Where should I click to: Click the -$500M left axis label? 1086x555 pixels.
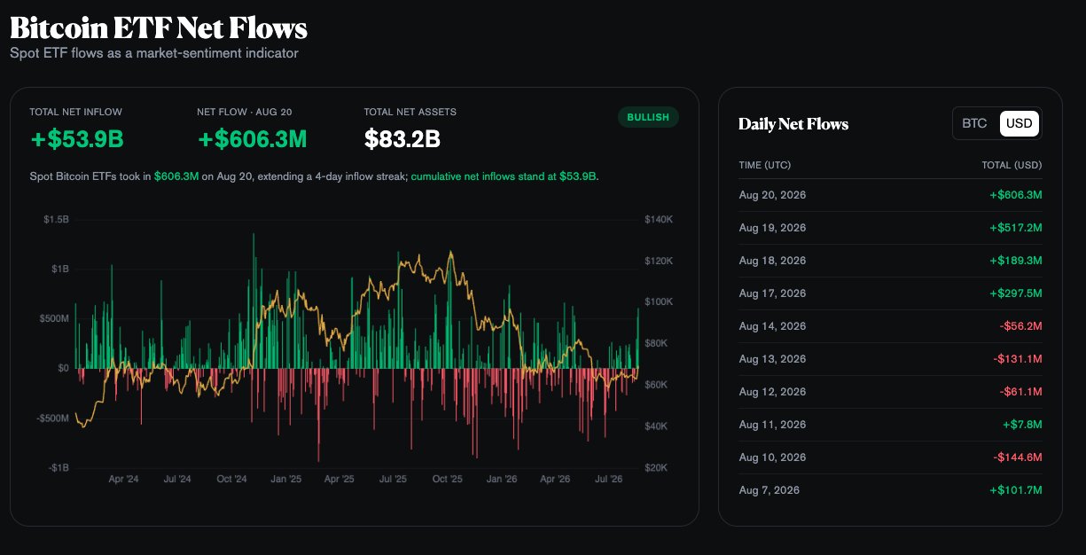click(53, 418)
